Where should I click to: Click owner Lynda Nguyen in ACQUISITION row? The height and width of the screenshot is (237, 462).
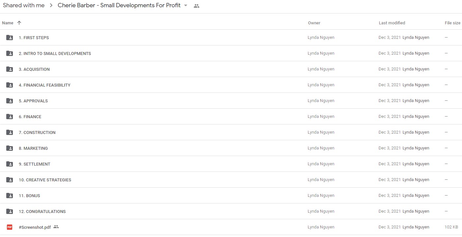tap(321, 69)
